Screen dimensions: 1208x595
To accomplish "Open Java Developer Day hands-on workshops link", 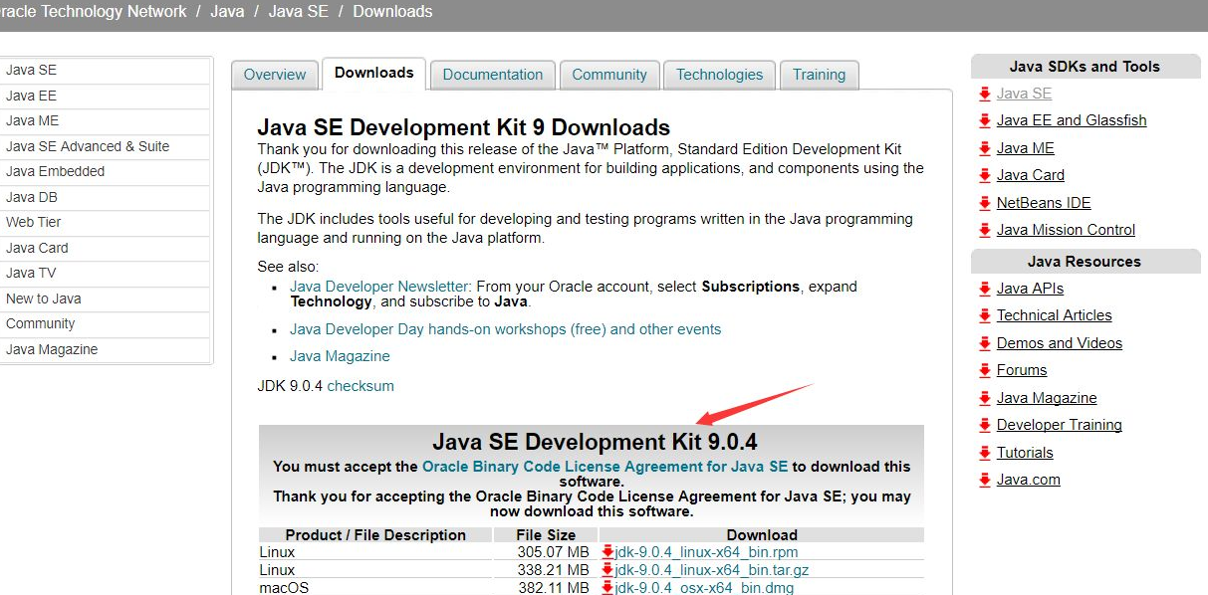I will [505, 329].
